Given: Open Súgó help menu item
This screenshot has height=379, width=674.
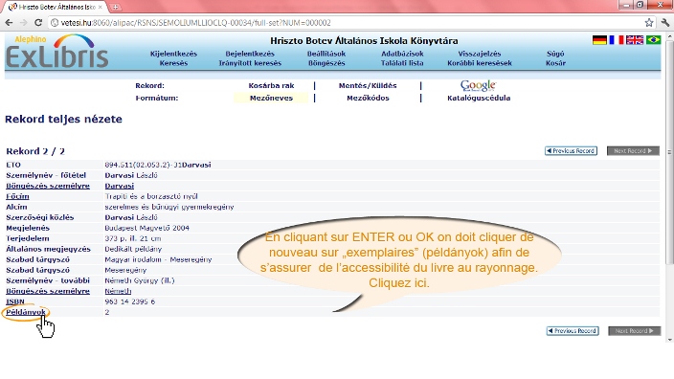Looking at the screenshot, I should (x=555, y=54).
